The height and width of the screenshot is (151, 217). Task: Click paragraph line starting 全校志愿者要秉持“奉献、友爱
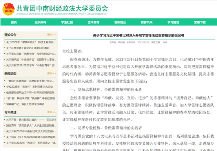click(142, 98)
